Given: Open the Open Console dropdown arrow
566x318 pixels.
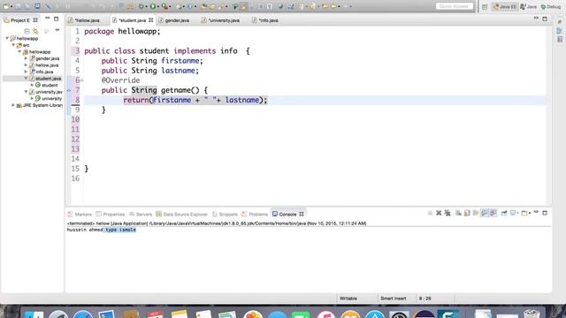Looking at the screenshot, I should point(530,214).
